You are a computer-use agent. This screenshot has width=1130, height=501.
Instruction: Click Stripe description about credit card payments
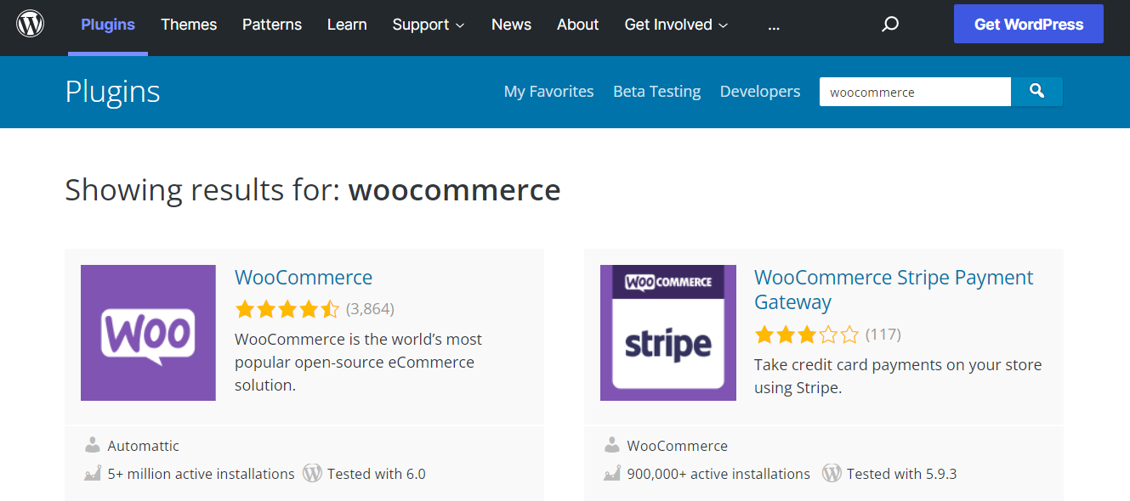pos(898,376)
